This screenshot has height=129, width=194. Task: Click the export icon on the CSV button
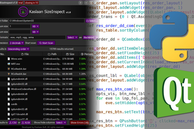[11, 123]
